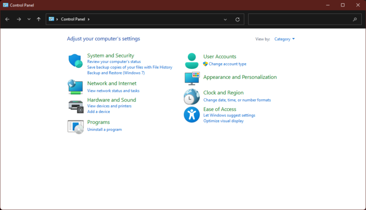Click the Clock and Region icon
366x210 pixels.
pos(191,97)
